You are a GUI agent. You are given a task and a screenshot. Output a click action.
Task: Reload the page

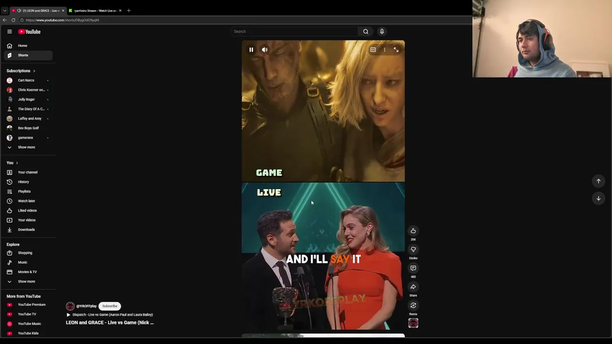point(13,20)
